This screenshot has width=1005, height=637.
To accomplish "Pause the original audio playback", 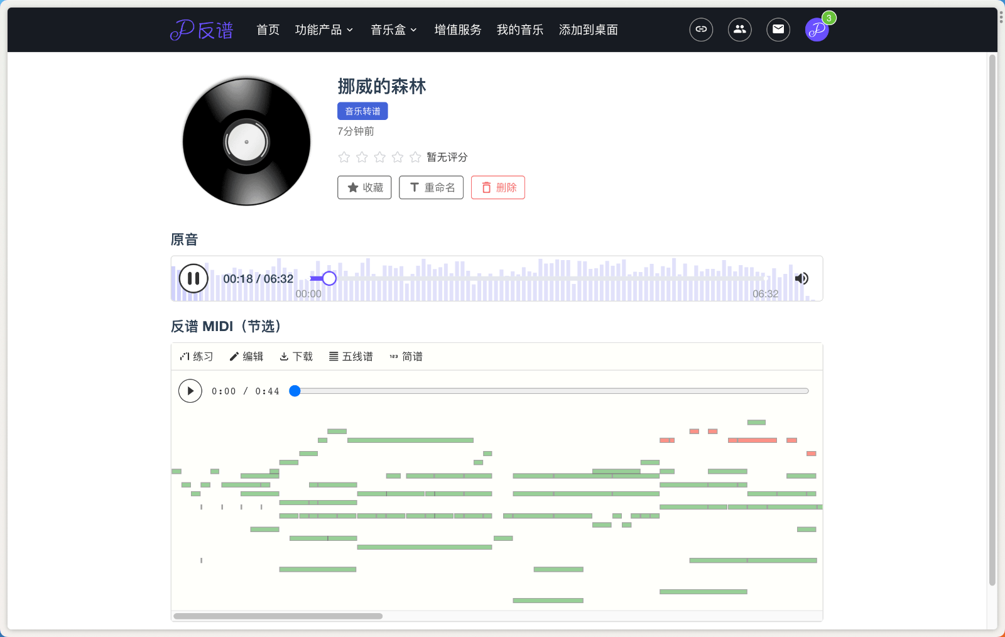I will [x=193, y=278].
